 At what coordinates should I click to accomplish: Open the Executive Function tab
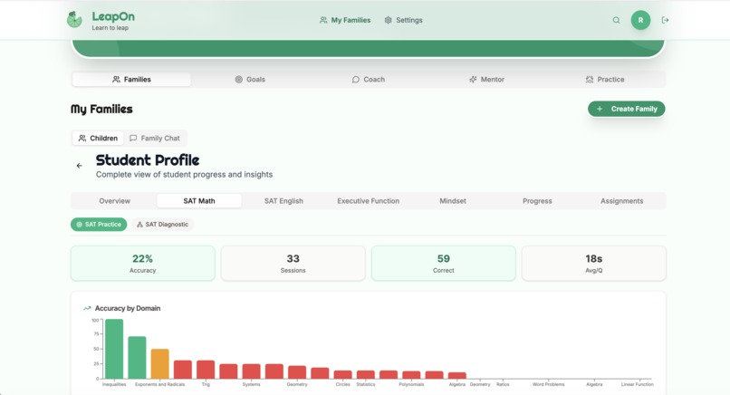click(x=369, y=201)
